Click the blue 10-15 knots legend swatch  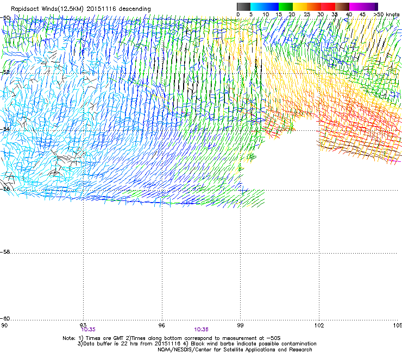click(272, 7)
